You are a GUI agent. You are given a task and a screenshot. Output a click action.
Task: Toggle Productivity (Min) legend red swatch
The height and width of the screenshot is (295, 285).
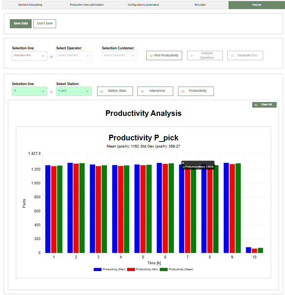tap(131, 269)
